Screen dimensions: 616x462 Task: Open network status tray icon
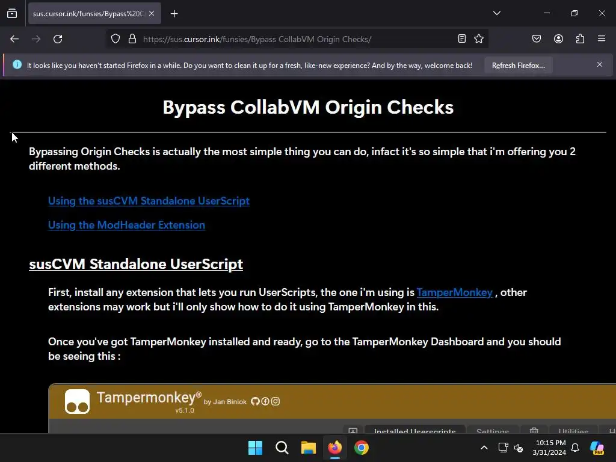tap(503, 448)
